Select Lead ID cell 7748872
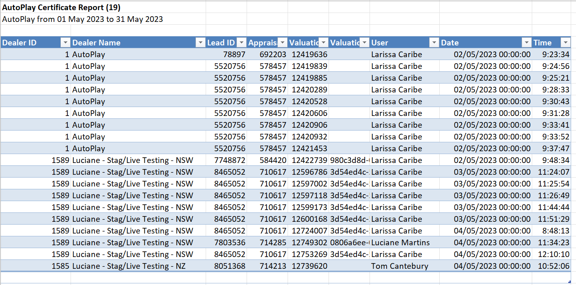This screenshot has width=576, height=285. [226, 160]
